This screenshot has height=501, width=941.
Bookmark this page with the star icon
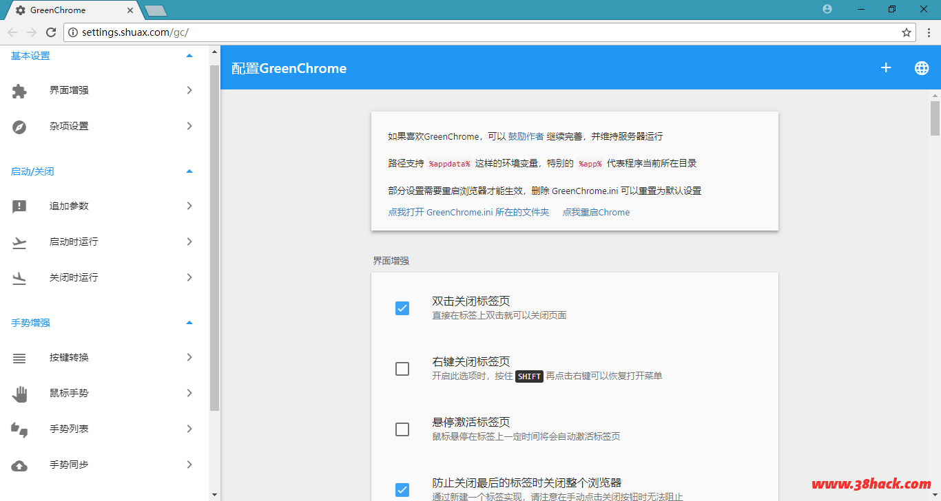[x=907, y=32]
